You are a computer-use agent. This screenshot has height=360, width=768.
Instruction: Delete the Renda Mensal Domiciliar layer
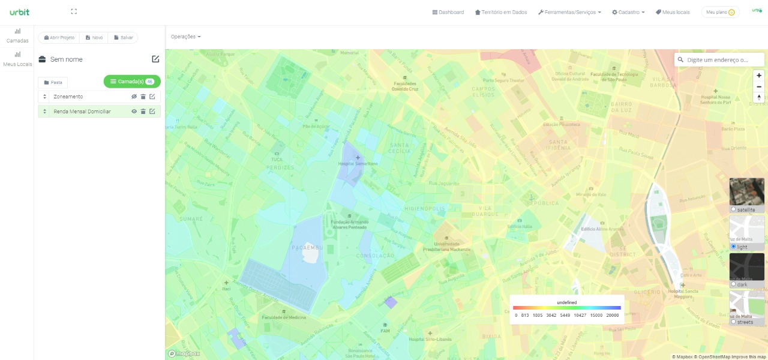pos(143,112)
